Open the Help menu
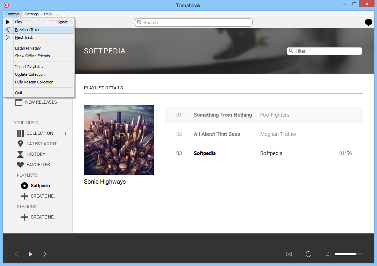377x266 pixels. coord(48,14)
